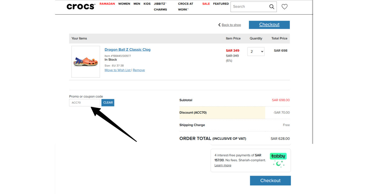The height and width of the screenshot is (194, 368).
Task: Click tabby Learn more link
Action: (x=223, y=165)
